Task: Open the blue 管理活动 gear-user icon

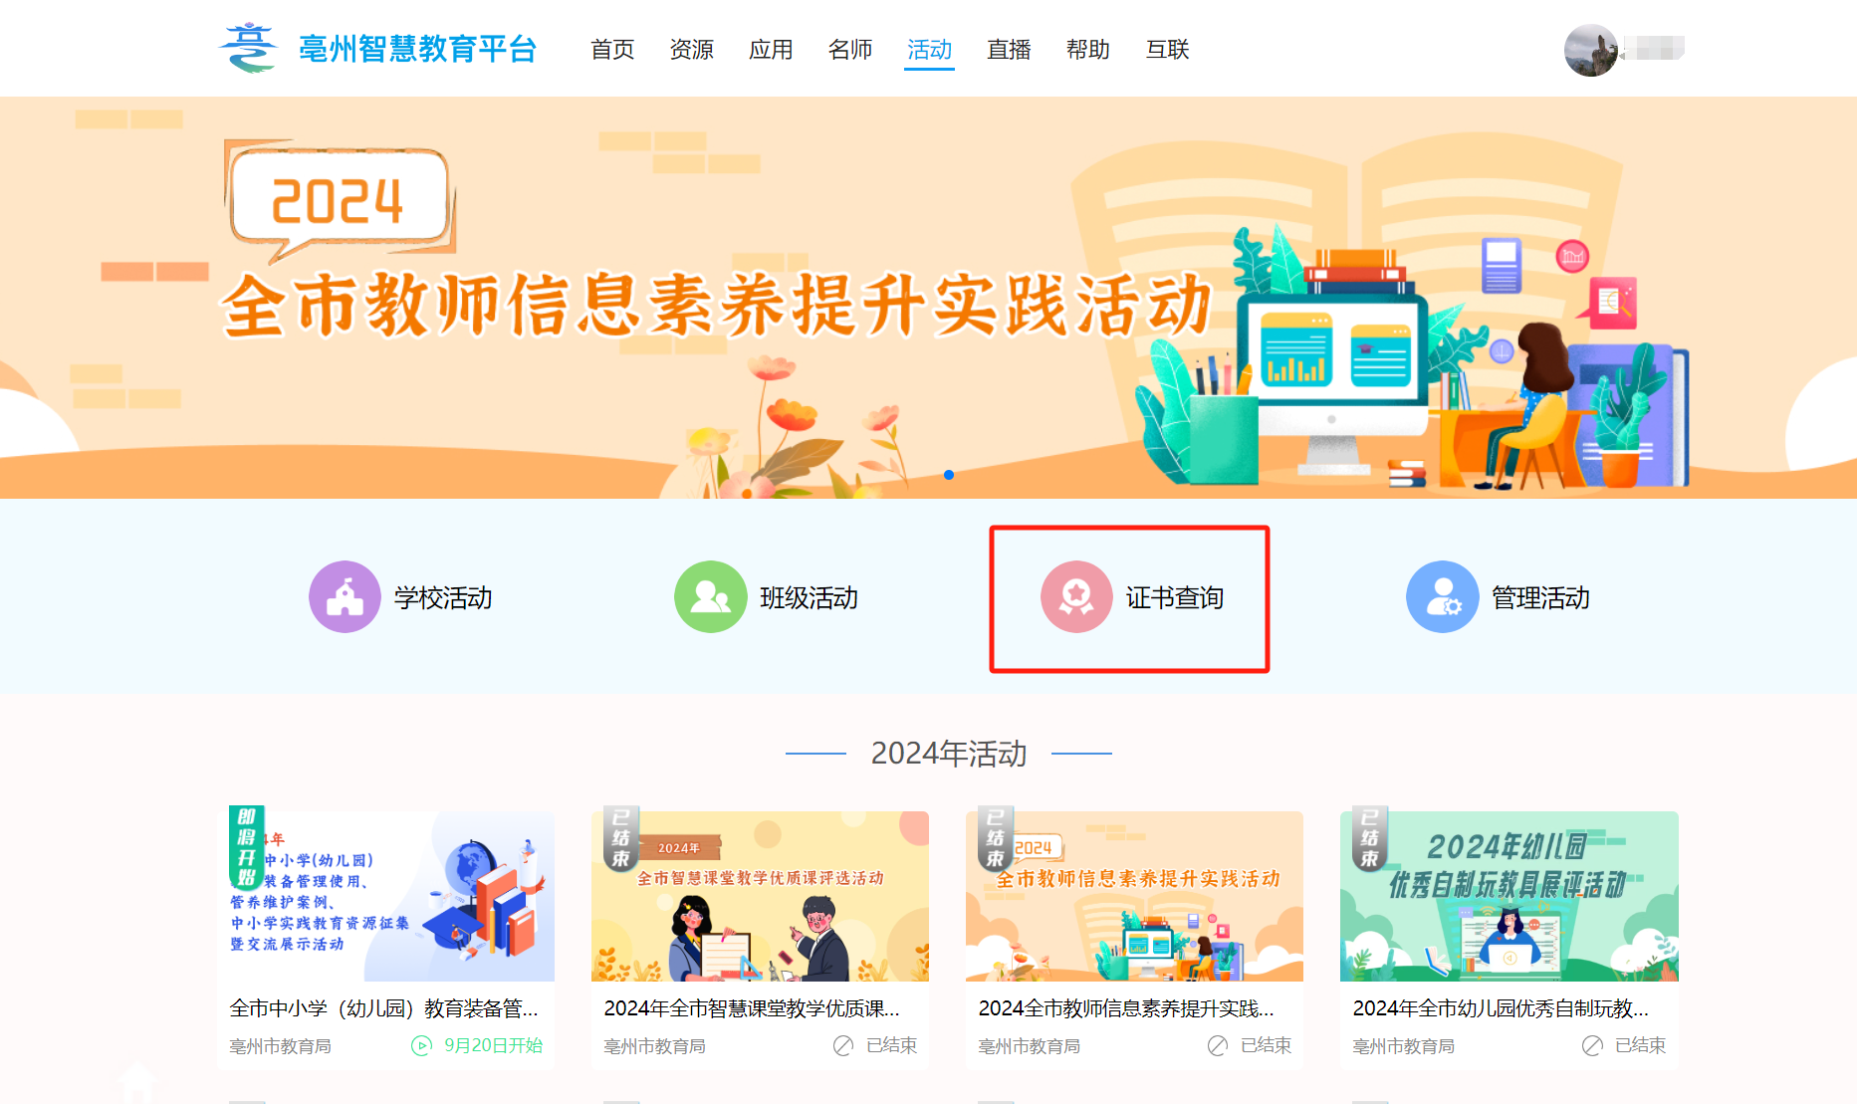Action: pyautogui.click(x=1443, y=597)
